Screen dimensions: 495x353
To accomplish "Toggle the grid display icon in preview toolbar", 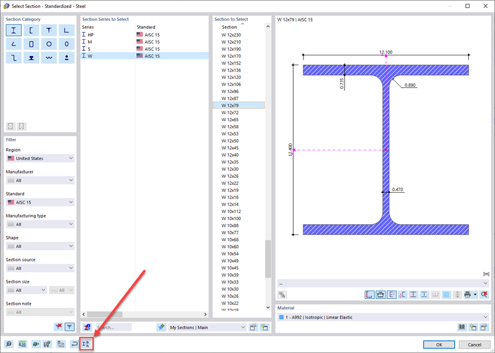I will (446, 294).
